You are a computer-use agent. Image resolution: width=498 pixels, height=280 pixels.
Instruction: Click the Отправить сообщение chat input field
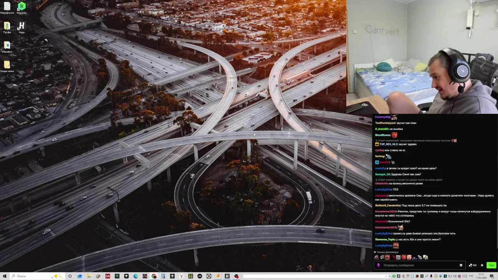(420, 265)
